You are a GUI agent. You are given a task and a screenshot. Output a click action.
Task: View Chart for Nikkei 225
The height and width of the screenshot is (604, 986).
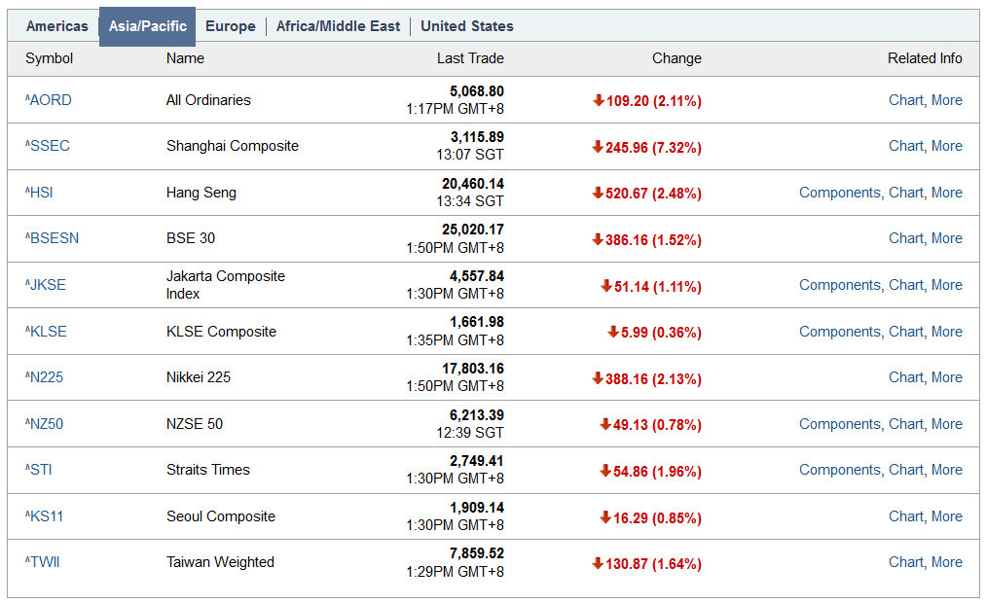[x=905, y=377]
